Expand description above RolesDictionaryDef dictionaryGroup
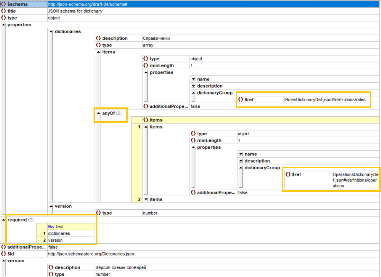This screenshot has width=381, height=277. click(x=193, y=86)
